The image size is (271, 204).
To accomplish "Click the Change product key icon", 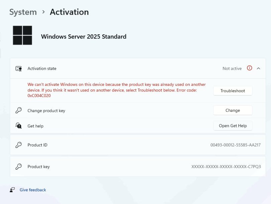I will click(19, 111).
